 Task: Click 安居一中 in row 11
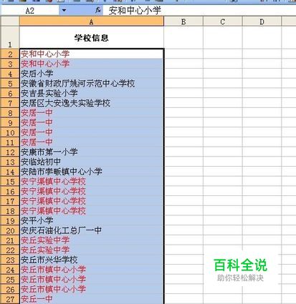[92, 142]
